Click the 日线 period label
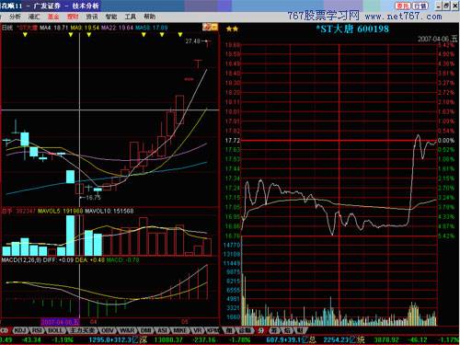This screenshot has height=345, width=460. coord(7,28)
